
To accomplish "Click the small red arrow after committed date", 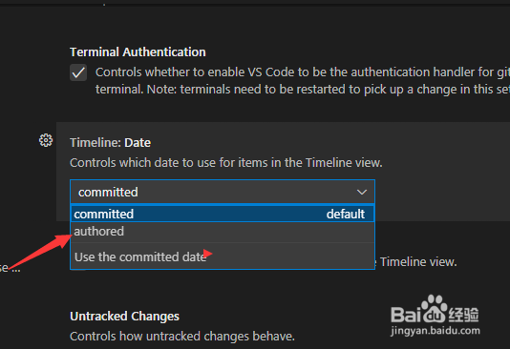I will [x=207, y=254].
